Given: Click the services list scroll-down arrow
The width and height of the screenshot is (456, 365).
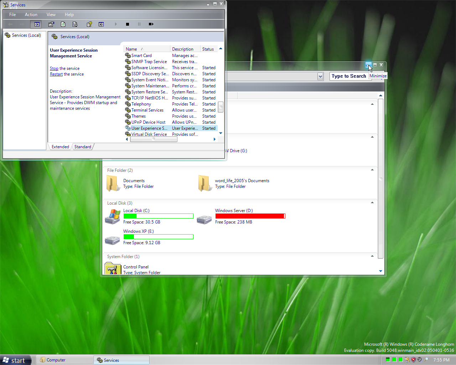Looking at the screenshot, I should click(x=221, y=133).
